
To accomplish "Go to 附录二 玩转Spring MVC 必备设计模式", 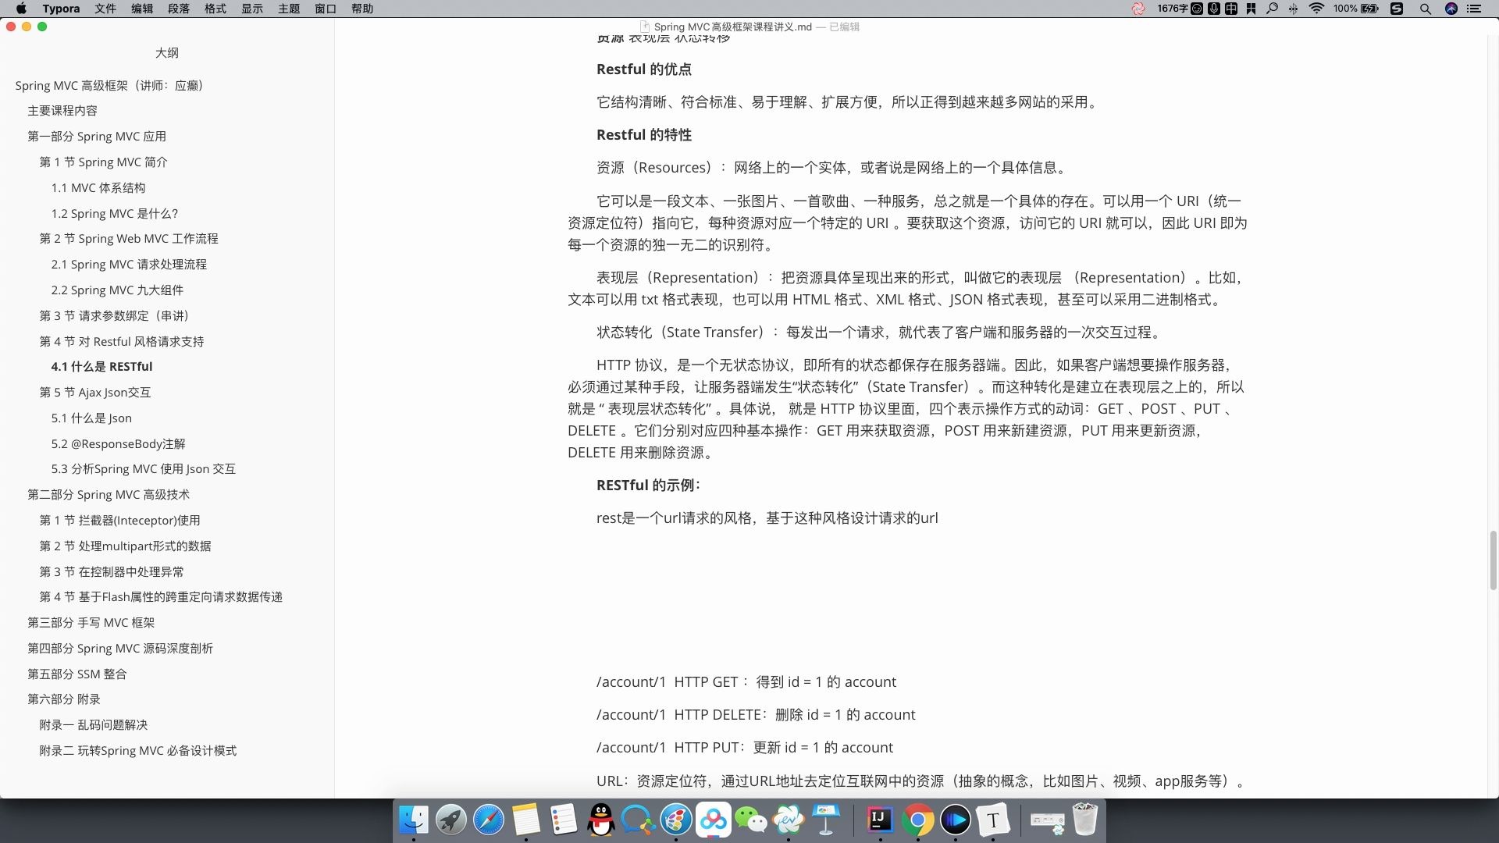I will click(x=137, y=751).
